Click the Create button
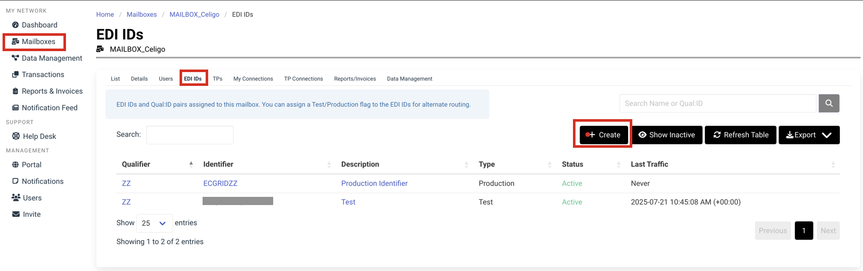This screenshot has height=271, width=863. [604, 135]
